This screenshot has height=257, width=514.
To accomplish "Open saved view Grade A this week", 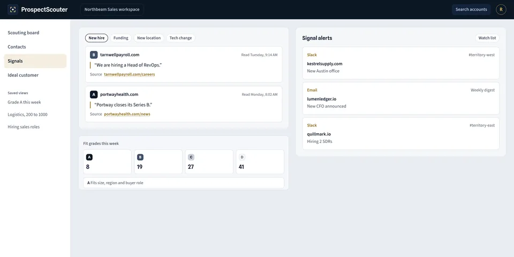I will (24, 102).
